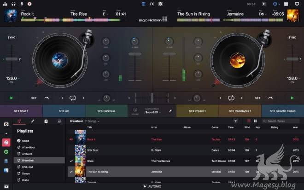Toggle loop on the right deck
The image size is (304, 190).
click(x=231, y=98)
